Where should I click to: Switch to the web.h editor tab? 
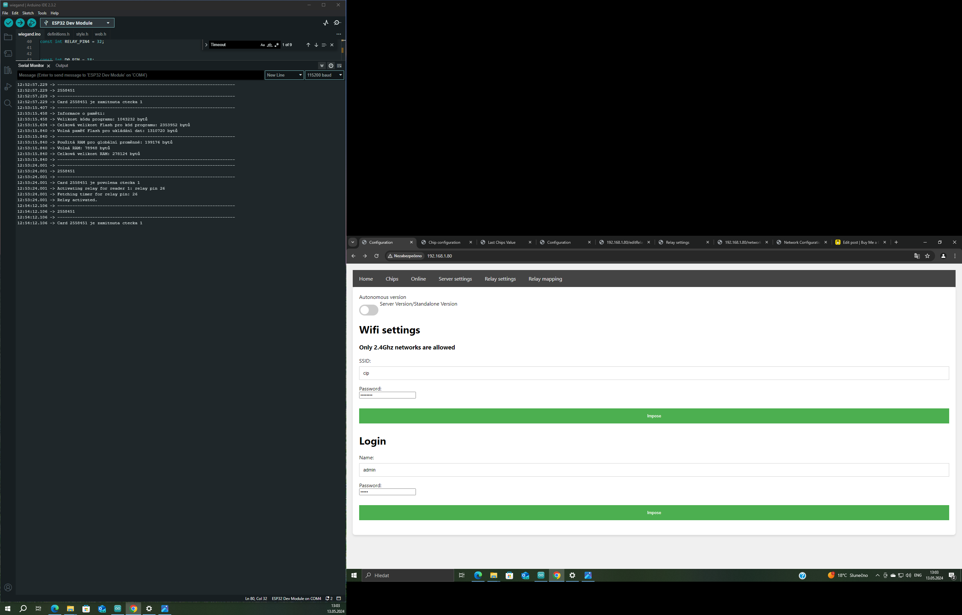tap(100, 34)
